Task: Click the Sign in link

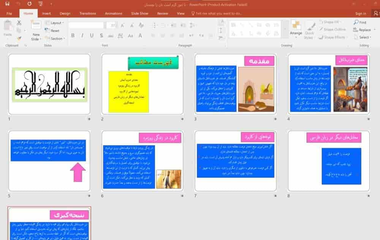Action: (x=361, y=14)
